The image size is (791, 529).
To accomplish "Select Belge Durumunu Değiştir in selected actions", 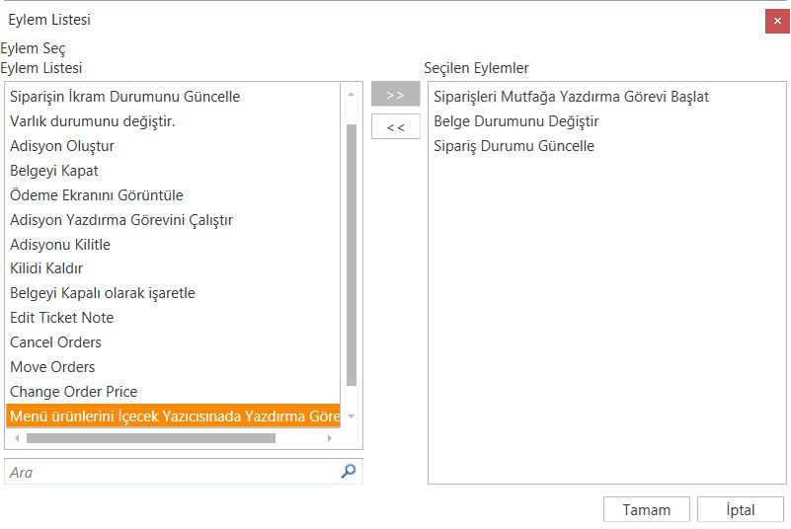I will click(515, 121).
